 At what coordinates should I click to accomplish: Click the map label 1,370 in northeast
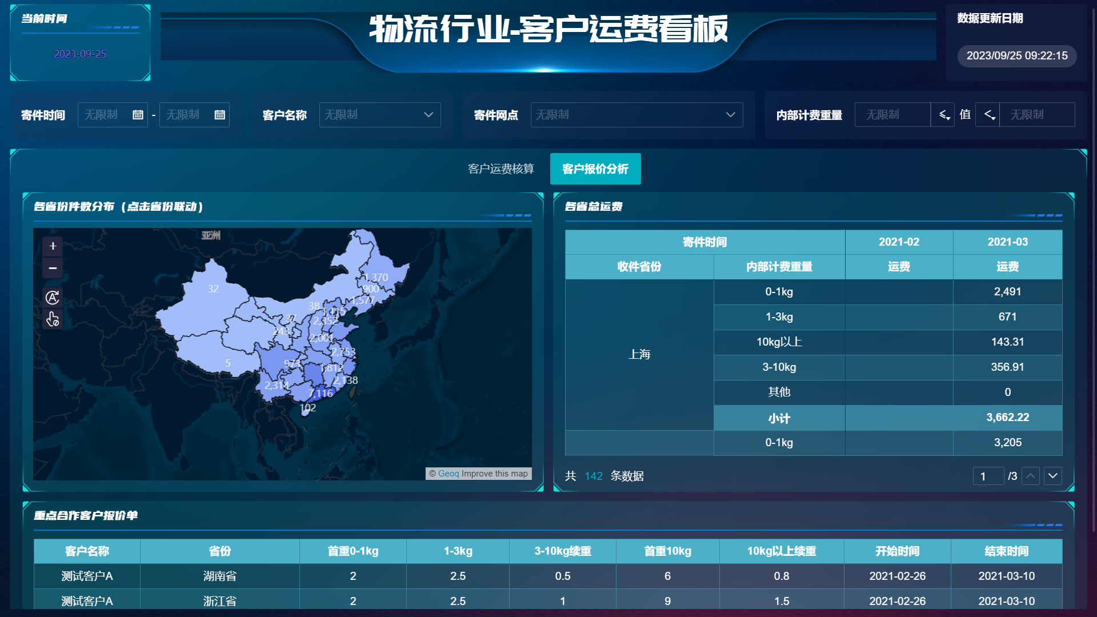click(376, 278)
